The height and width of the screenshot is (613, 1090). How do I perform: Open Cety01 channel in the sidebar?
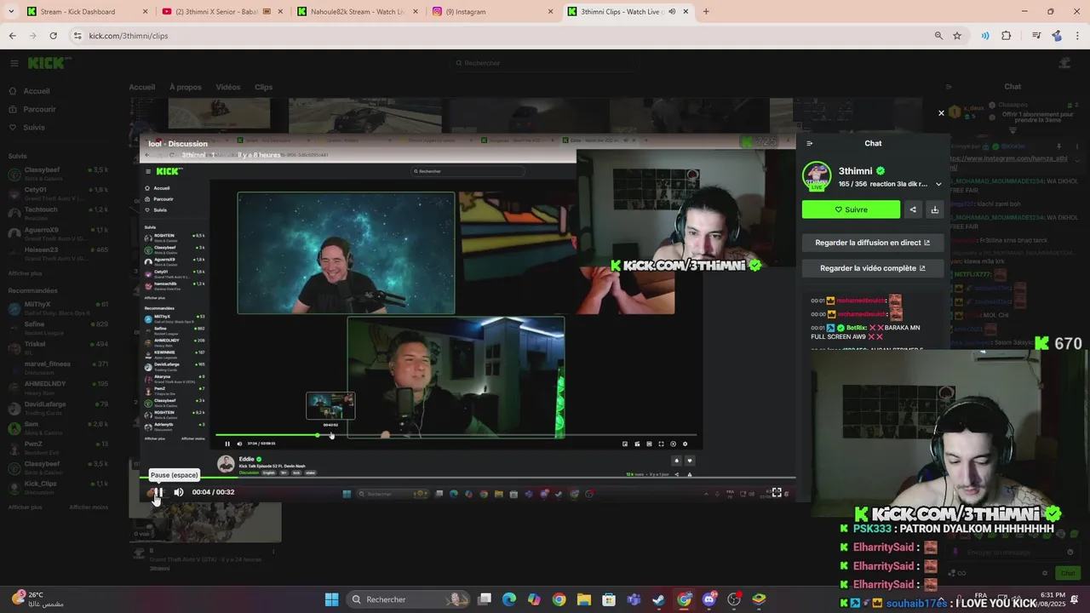tap(58, 193)
